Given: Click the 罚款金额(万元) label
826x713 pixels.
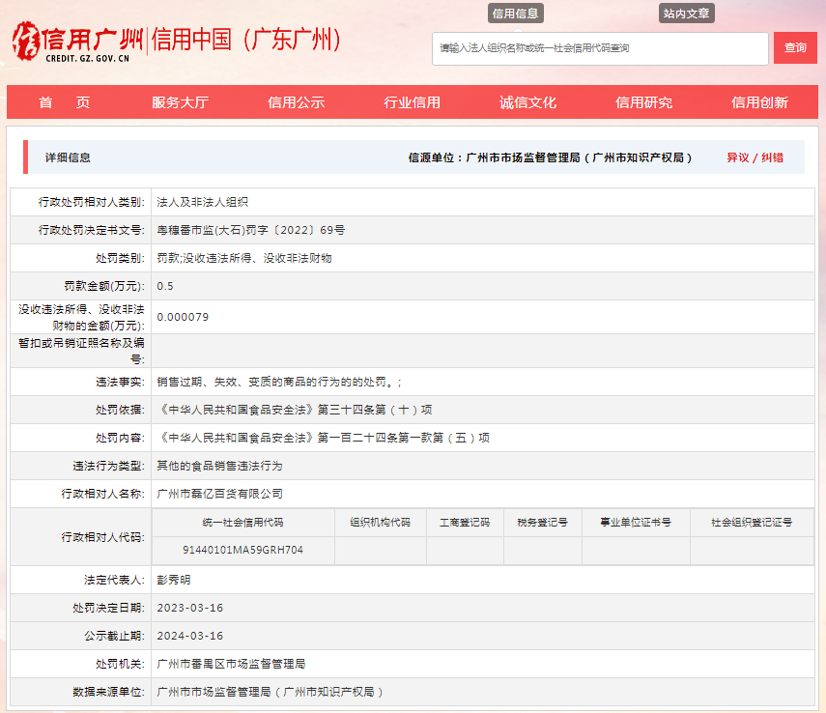Looking at the screenshot, I should point(104,286).
